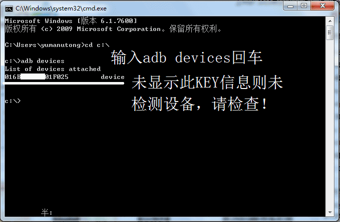This screenshot has width=340, height=222.
Task: Open the cmd.exe system menu icon
Action: 9,8
